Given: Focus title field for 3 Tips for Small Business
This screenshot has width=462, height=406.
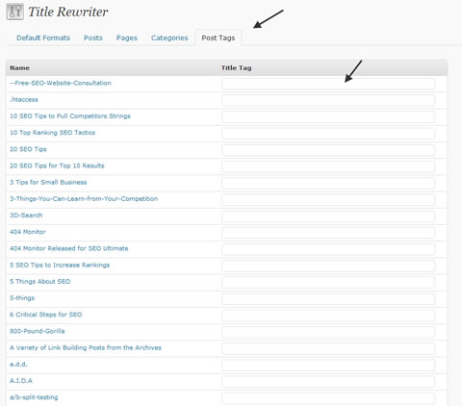Looking at the screenshot, I should tap(328, 183).
